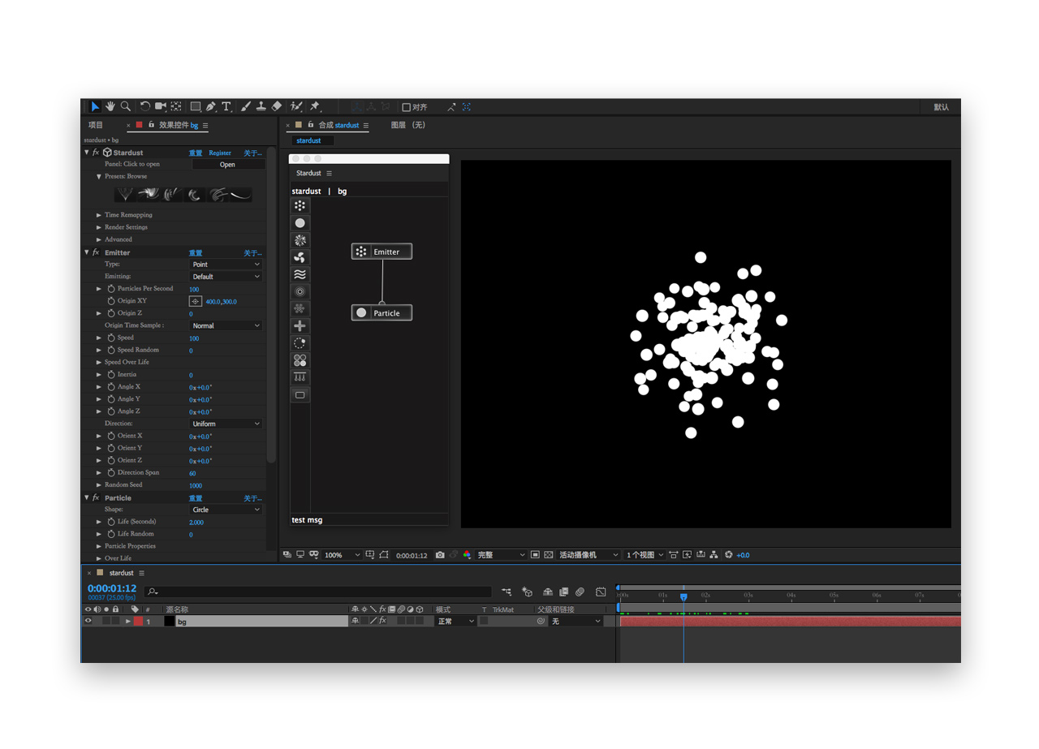This screenshot has height=749, width=1039.
Task: Toggle stopwatch for Particles Per Second
Action: coord(111,289)
